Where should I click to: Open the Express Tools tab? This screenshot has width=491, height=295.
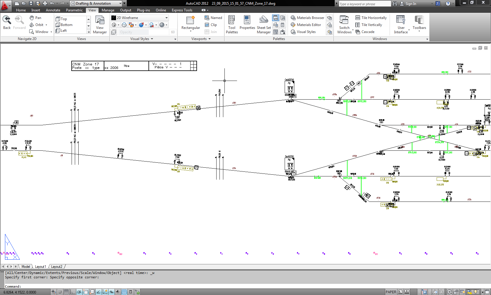tap(182, 10)
